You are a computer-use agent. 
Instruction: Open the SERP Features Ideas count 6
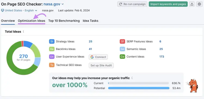(x=160, y=42)
